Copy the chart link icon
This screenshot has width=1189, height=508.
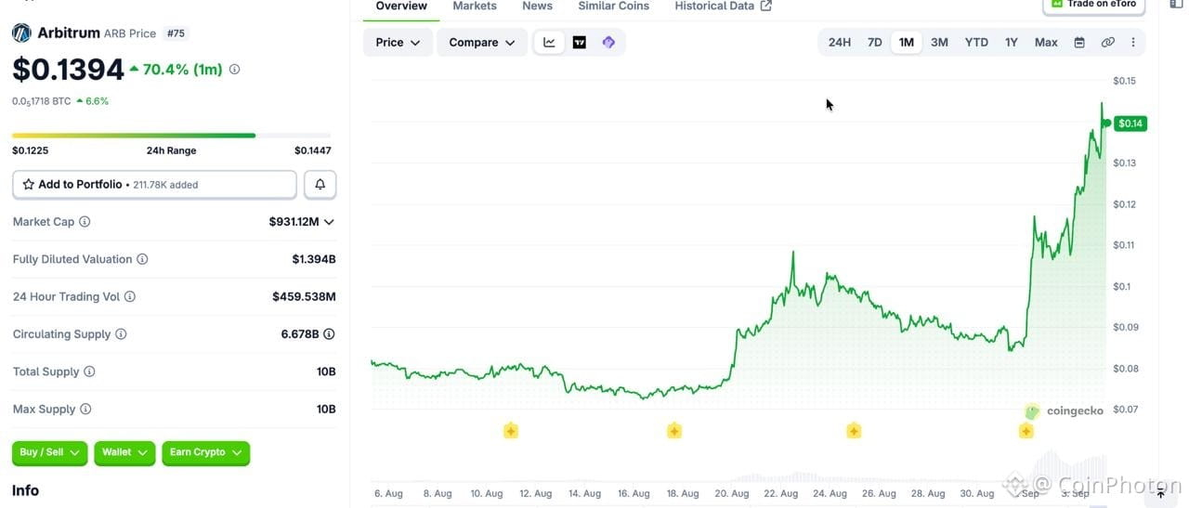1107,43
